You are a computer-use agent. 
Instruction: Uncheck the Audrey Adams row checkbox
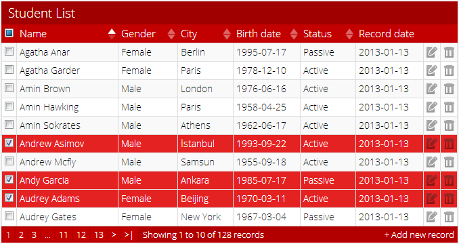click(x=9, y=198)
